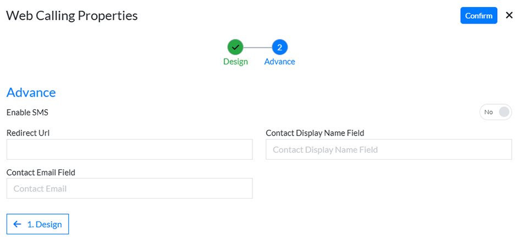Click the green checkmark Design step circle

(x=235, y=47)
